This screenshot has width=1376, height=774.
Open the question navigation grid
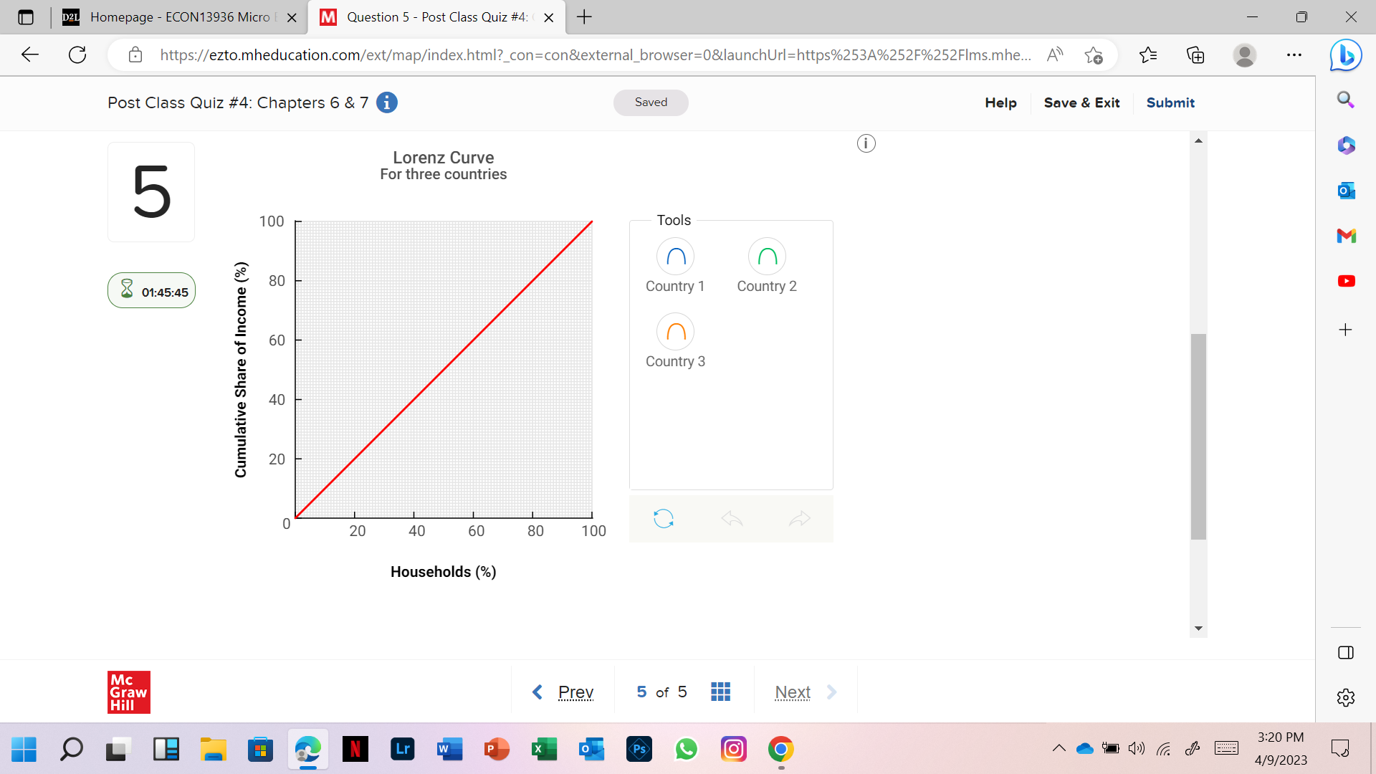coord(721,691)
